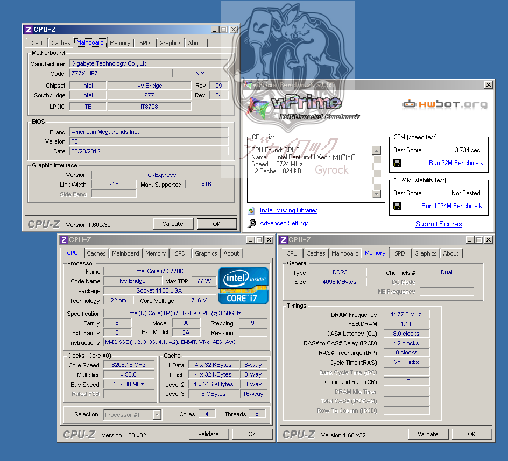The image size is (508, 461).
Task: Click the Run 32M Benchmark link
Action: 456,163
